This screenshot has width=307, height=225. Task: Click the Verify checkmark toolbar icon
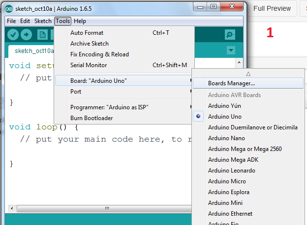pos(13,35)
